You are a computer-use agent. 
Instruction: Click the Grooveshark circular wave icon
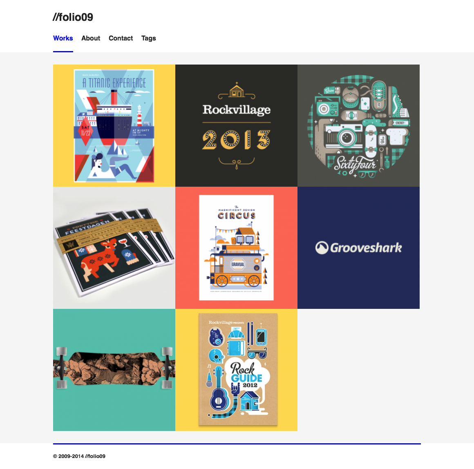pos(322,248)
